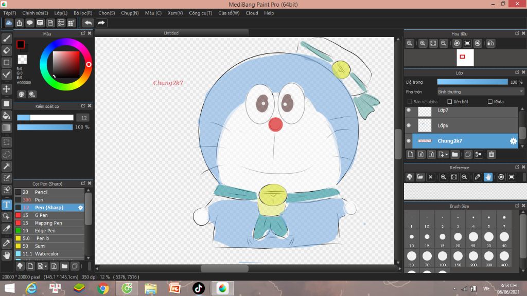Image resolution: width=527 pixels, height=296 pixels.
Task: Switch to the Untitled document tab
Action: tap(171, 33)
